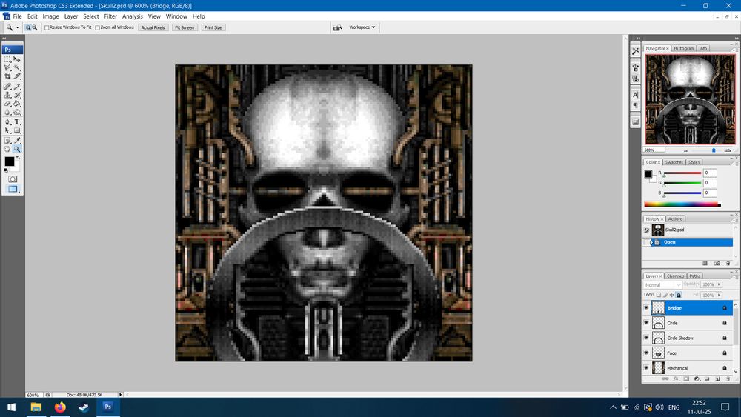Image resolution: width=741 pixels, height=417 pixels.
Task: Select the Rectangular Marquee tool
Action: [x=7, y=59]
